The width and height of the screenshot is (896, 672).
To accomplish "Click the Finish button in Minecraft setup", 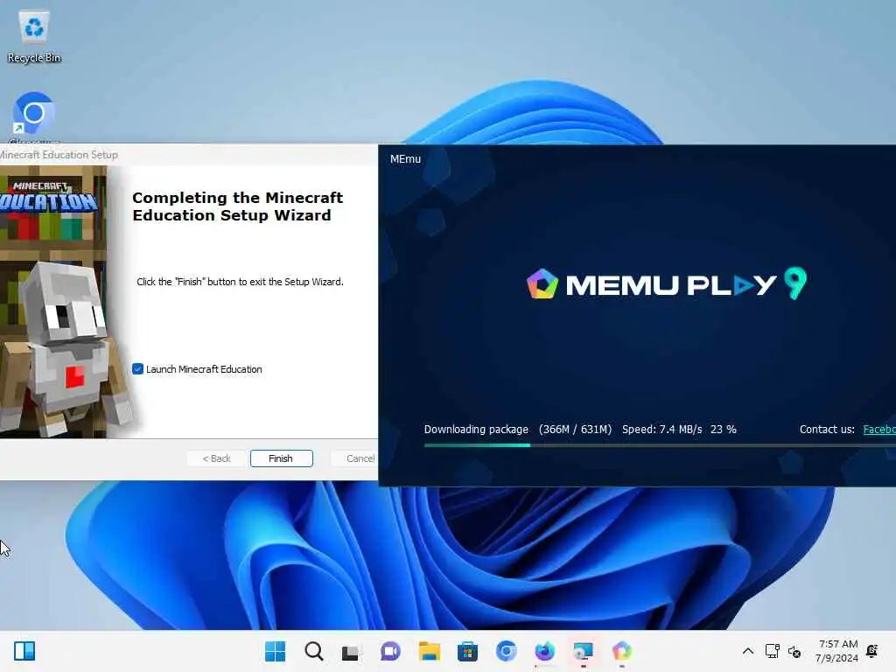I will coord(281,458).
